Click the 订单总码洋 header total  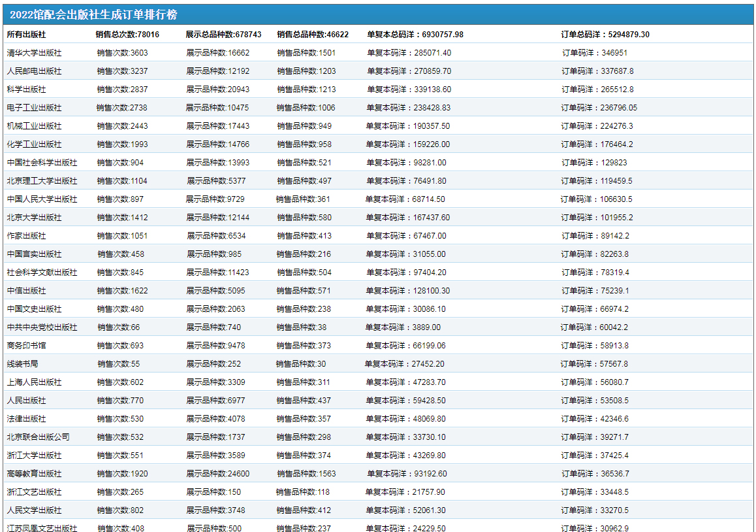605,35
